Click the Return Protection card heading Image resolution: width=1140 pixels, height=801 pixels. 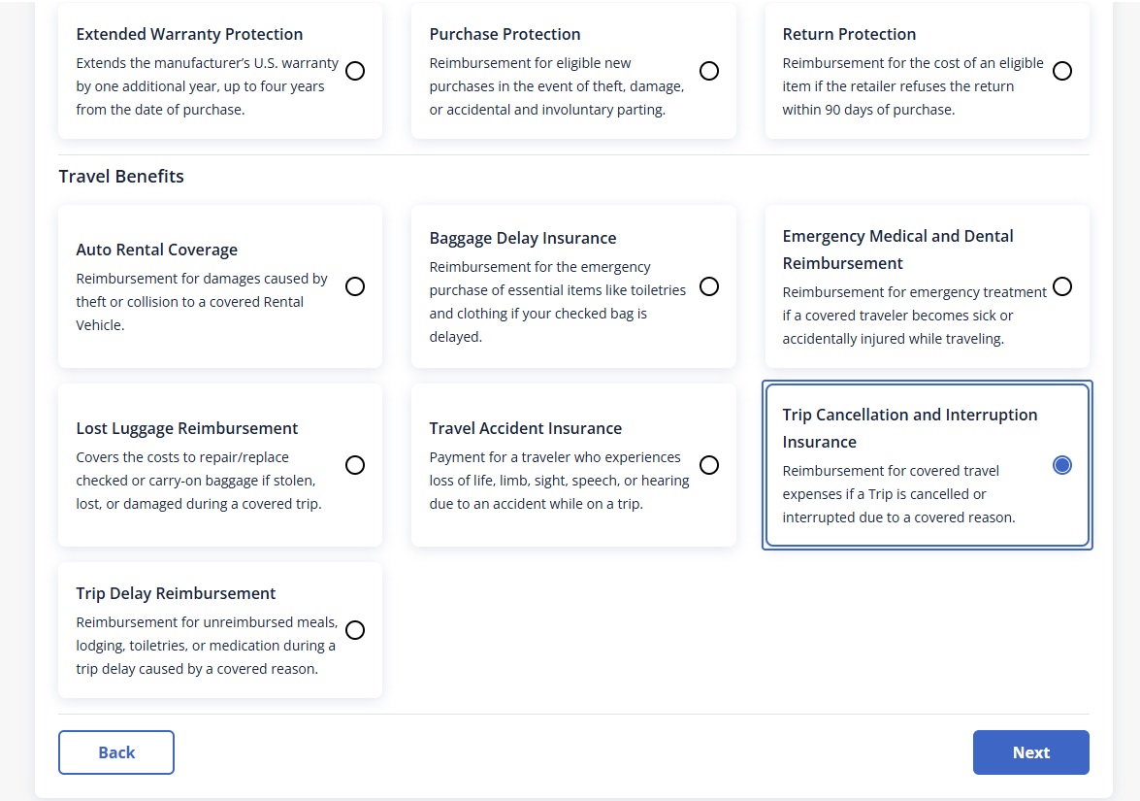(849, 34)
